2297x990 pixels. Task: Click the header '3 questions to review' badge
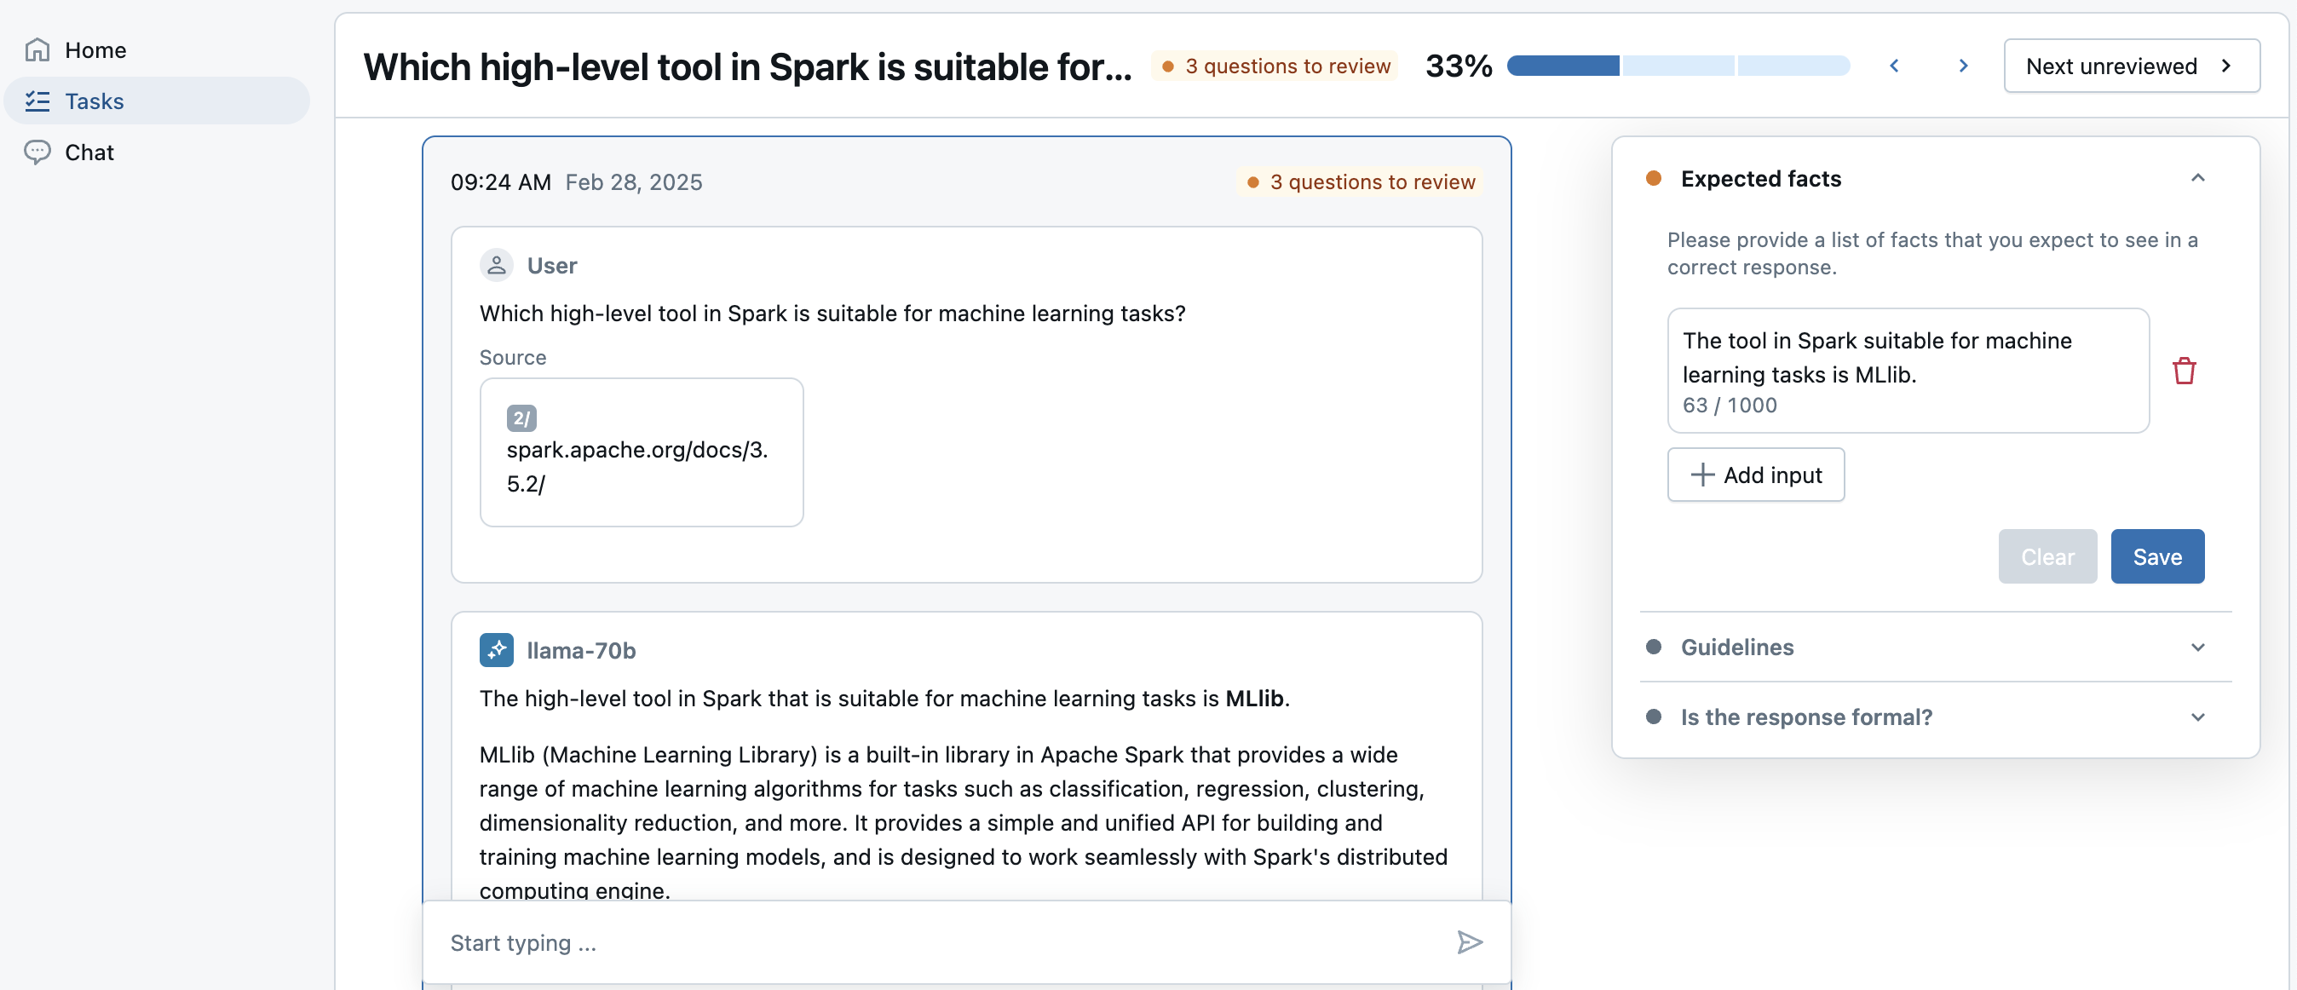pos(1276,66)
